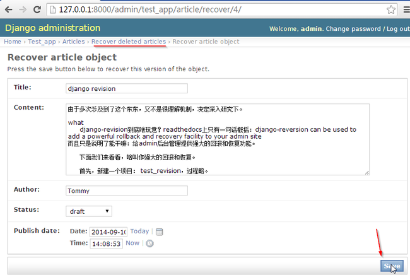Set time using Now link
The width and height of the screenshot is (410, 280).
coord(132,243)
